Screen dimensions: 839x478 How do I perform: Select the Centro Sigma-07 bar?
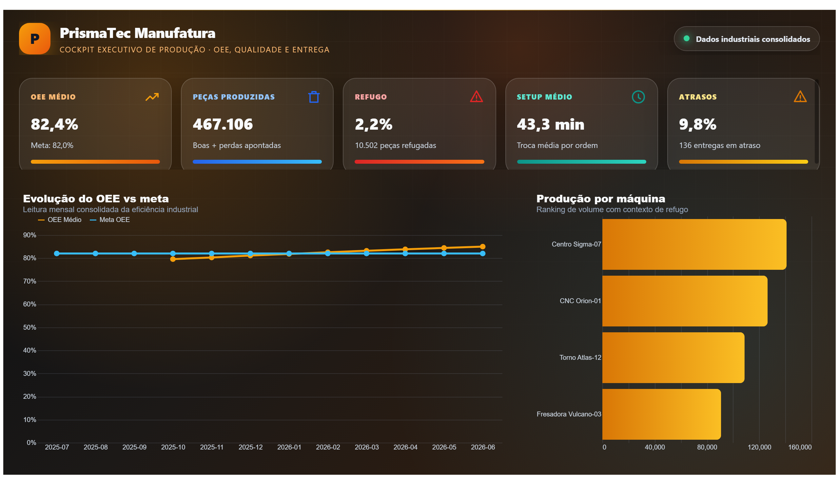[x=694, y=244]
